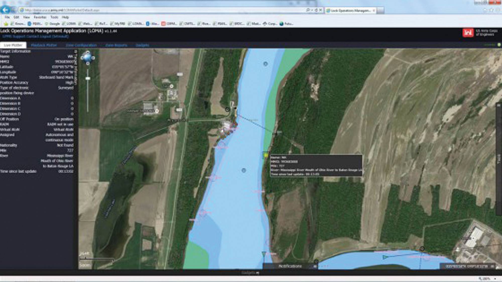Click the browser favorites star at top right
The height and width of the screenshot is (282, 502).
(x=491, y=10)
